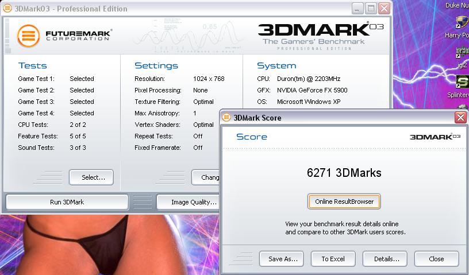Click the 'Fixed Framerate:' label
The image size is (469, 275).
pyautogui.click(x=157, y=148)
